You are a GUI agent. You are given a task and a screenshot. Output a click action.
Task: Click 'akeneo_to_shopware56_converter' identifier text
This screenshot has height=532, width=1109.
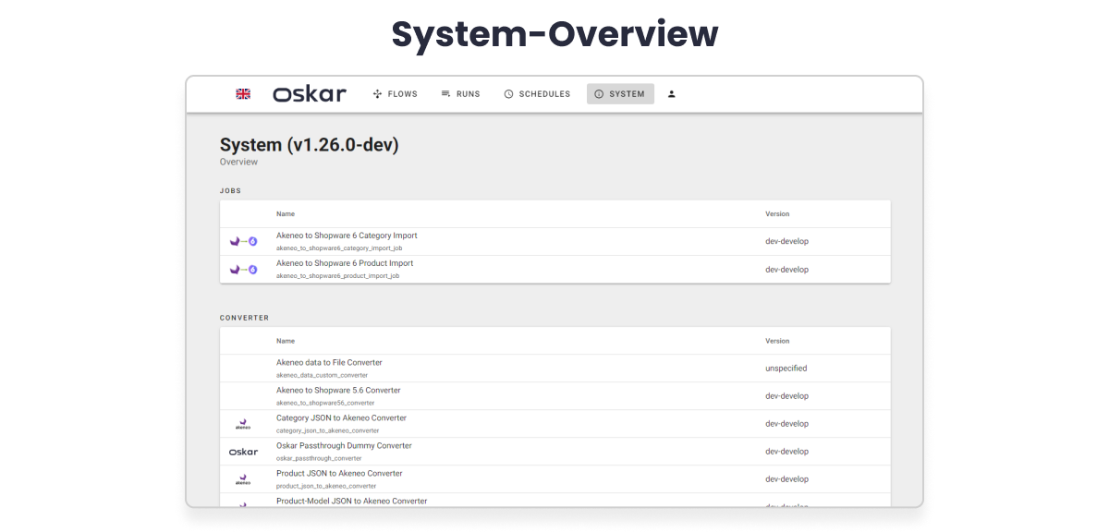tap(325, 403)
